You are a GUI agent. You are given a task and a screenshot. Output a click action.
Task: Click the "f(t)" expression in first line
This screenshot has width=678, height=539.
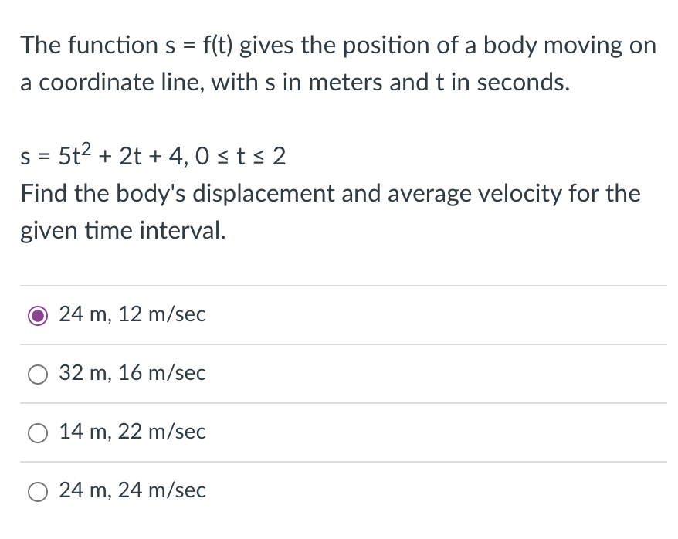click(x=218, y=46)
